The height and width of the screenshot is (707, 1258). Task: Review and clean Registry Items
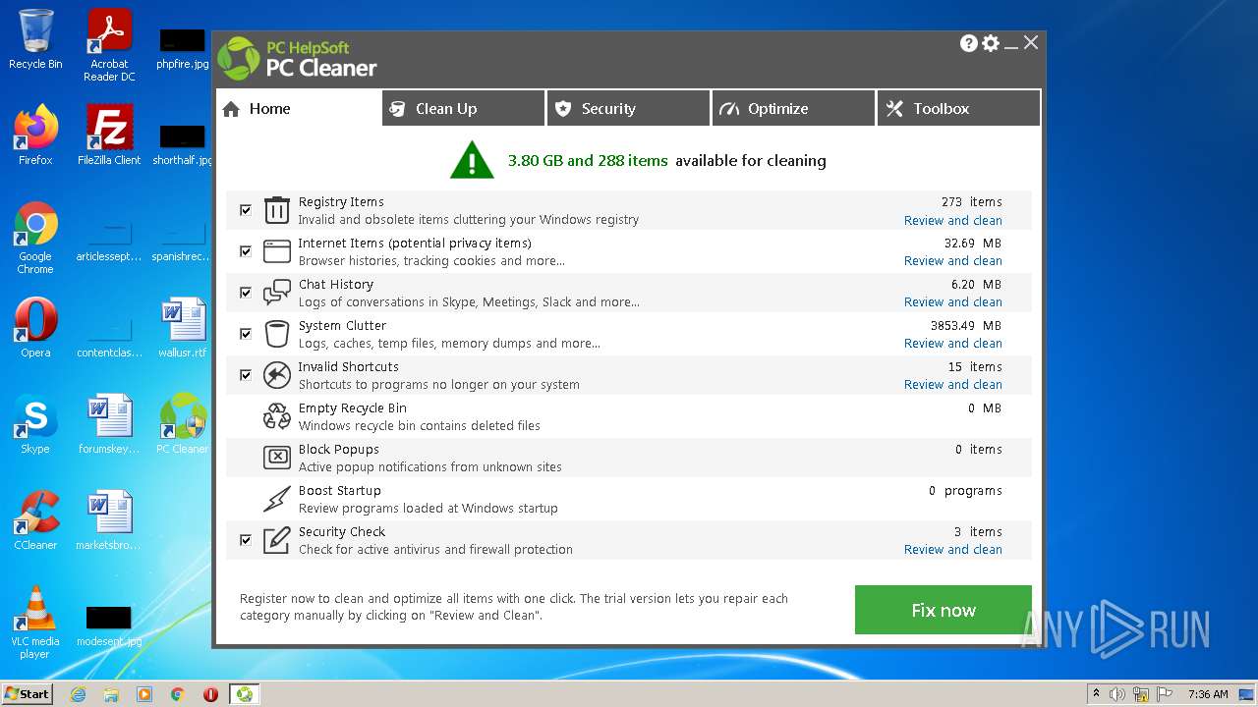953,221
